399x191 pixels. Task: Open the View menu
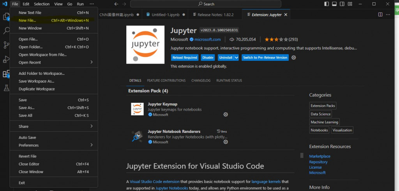pyautogui.click(x=58, y=4)
